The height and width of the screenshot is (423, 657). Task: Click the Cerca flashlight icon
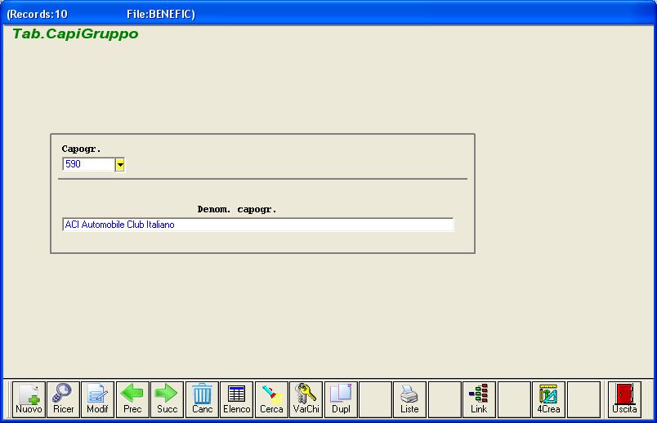[271, 399]
